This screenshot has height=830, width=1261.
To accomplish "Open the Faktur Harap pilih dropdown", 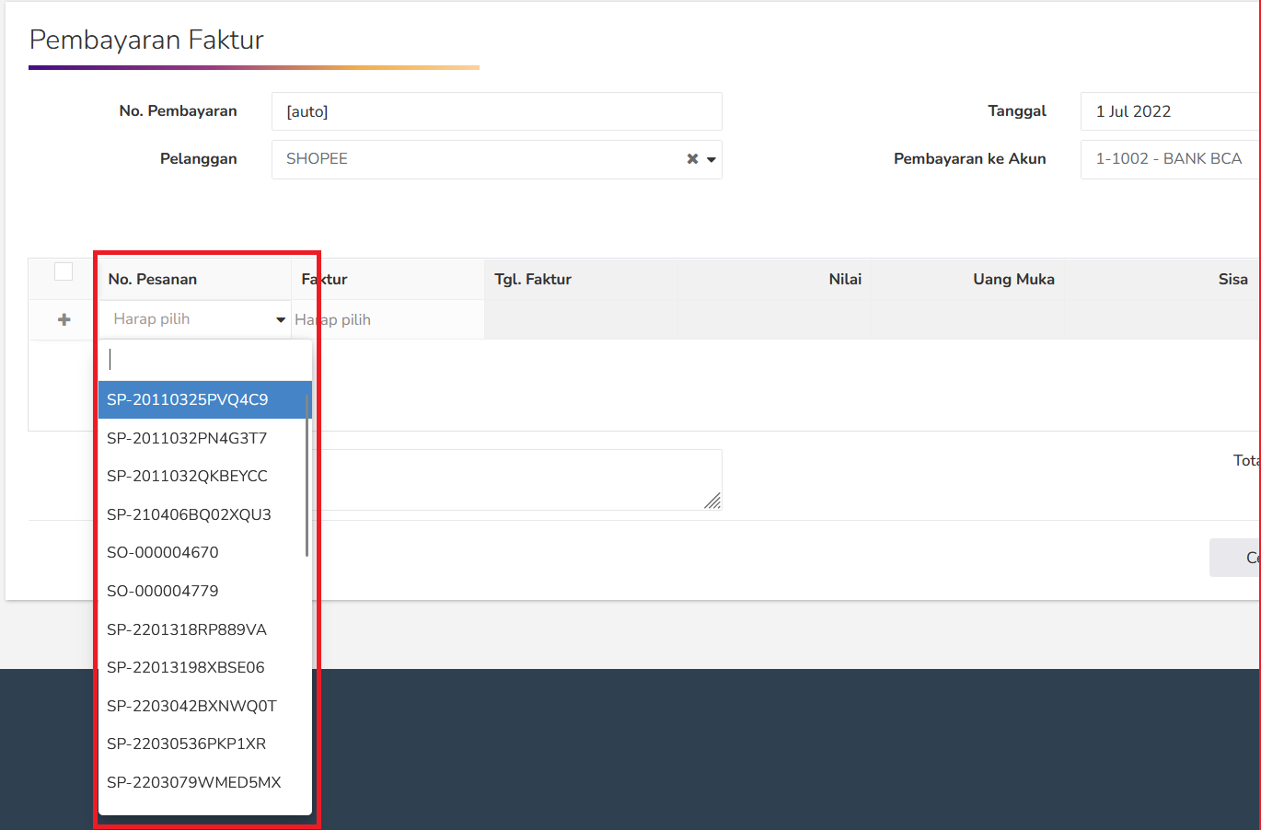I will point(388,319).
